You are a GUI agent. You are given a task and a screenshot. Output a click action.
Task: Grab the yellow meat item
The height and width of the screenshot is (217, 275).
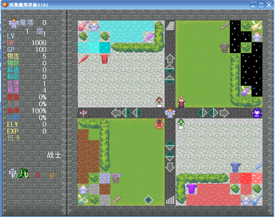[257, 26]
